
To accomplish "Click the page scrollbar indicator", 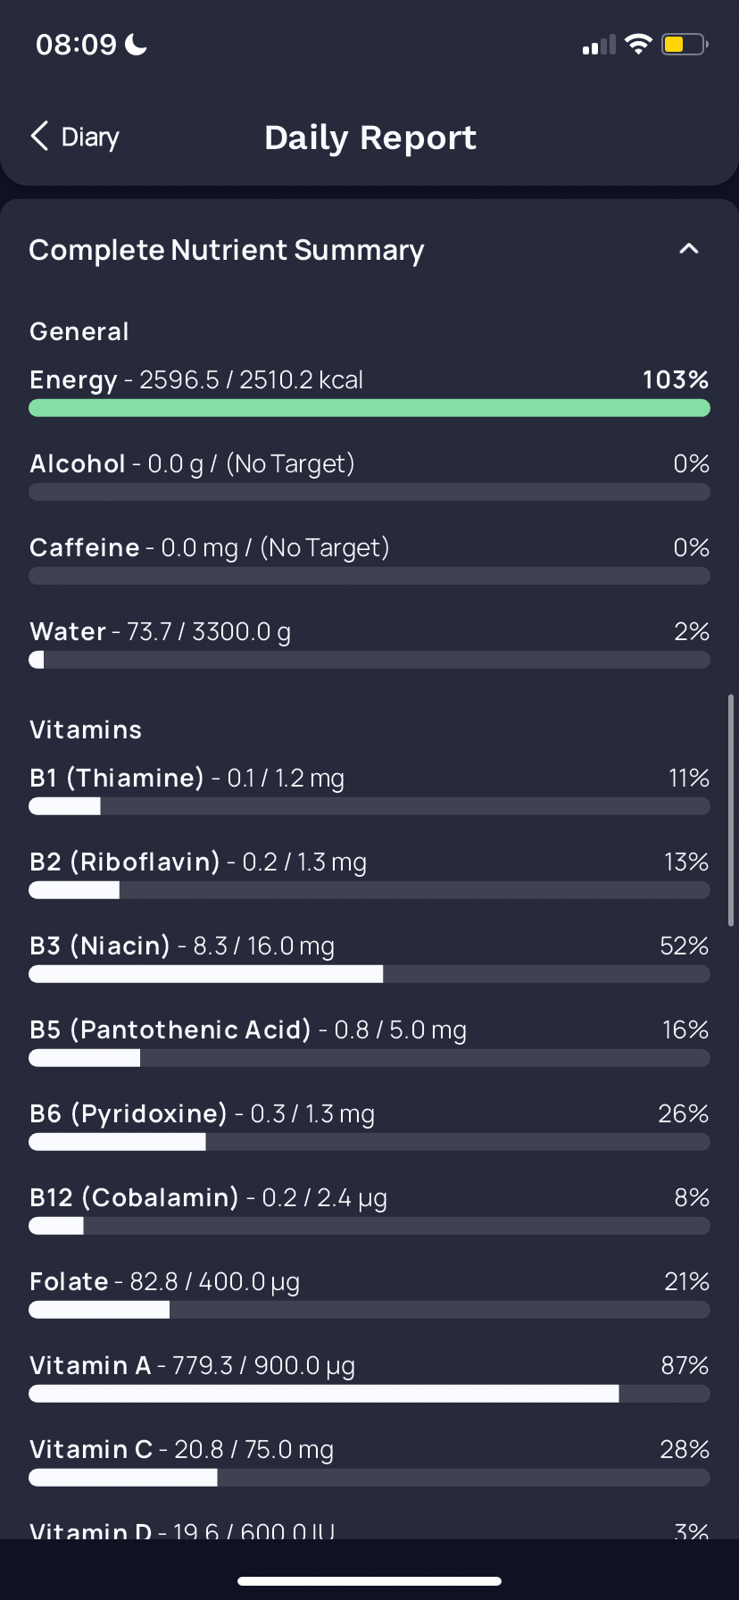I will (x=731, y=811).
